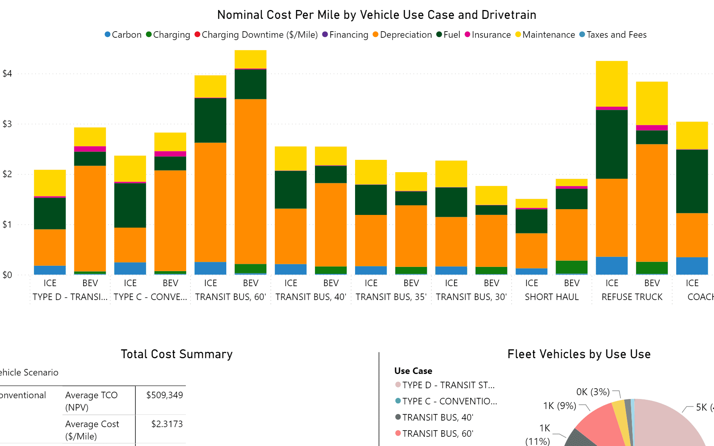
Task: Click the Insurance legend marker
Action: (x=467, y=35)
